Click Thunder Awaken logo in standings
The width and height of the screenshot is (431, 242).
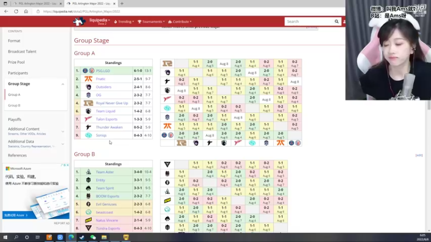pos(88,127)
